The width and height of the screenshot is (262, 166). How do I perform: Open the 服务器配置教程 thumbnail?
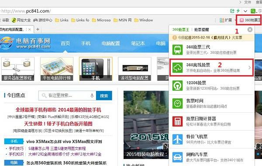[x=18, y=69]
